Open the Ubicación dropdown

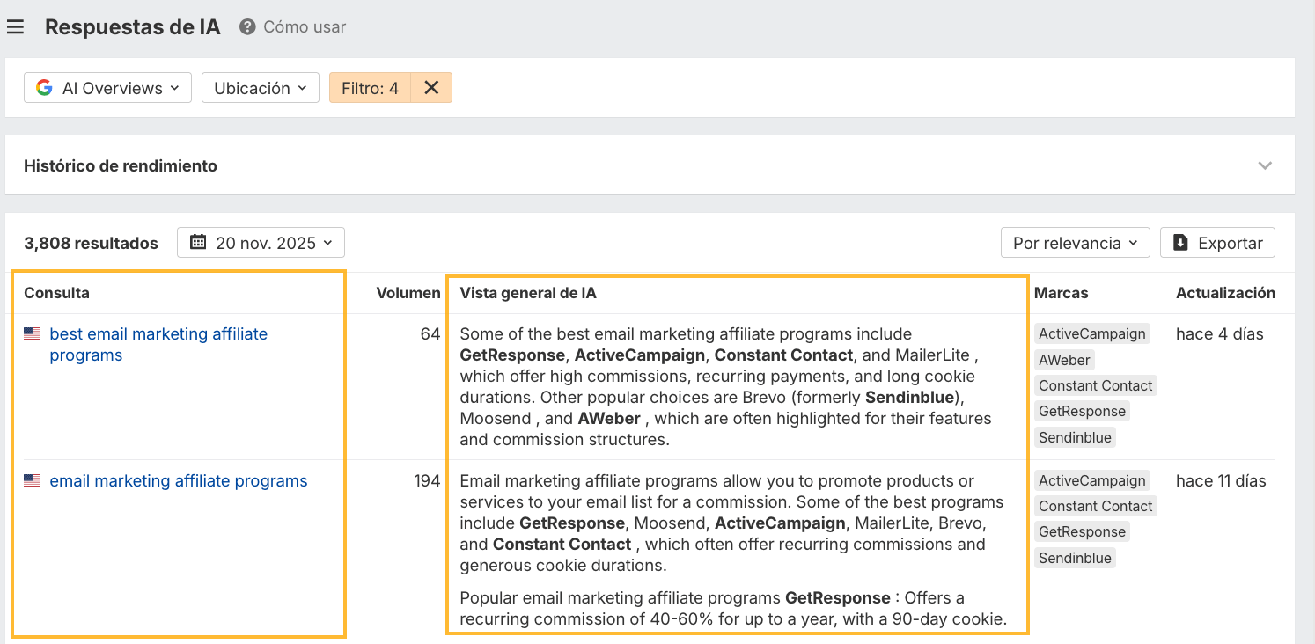tap(260, 87)
